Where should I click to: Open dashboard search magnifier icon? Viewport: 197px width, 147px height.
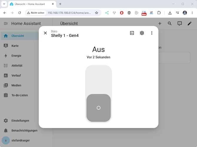point(170,24)
